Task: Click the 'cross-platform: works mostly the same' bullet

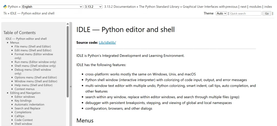Action: click(140, 74)
